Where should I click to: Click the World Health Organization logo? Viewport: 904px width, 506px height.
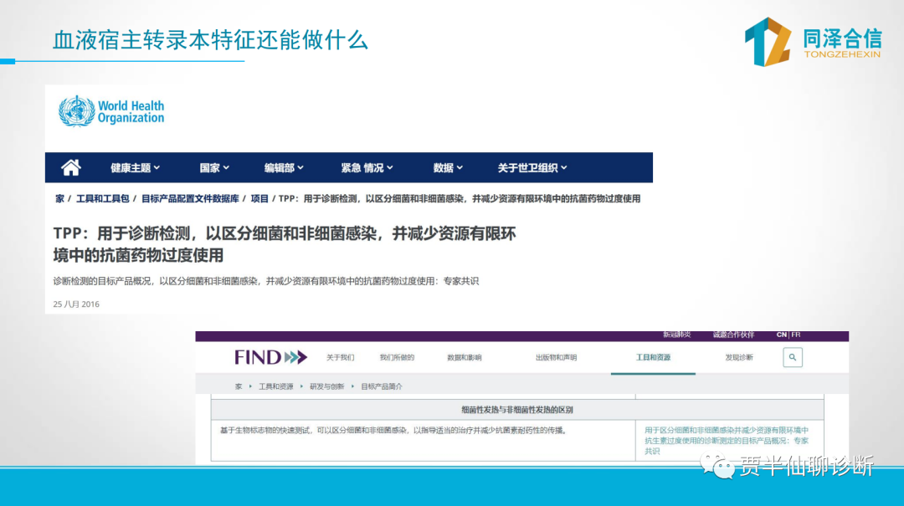(111, 111)
